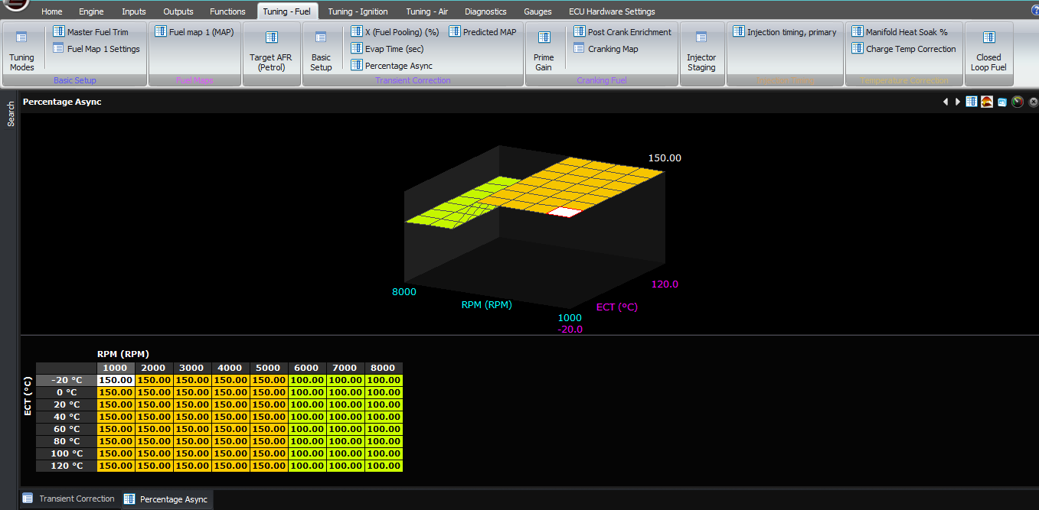1039x510 pixels.
Task: Open the application logo menu
Action: 15,5
